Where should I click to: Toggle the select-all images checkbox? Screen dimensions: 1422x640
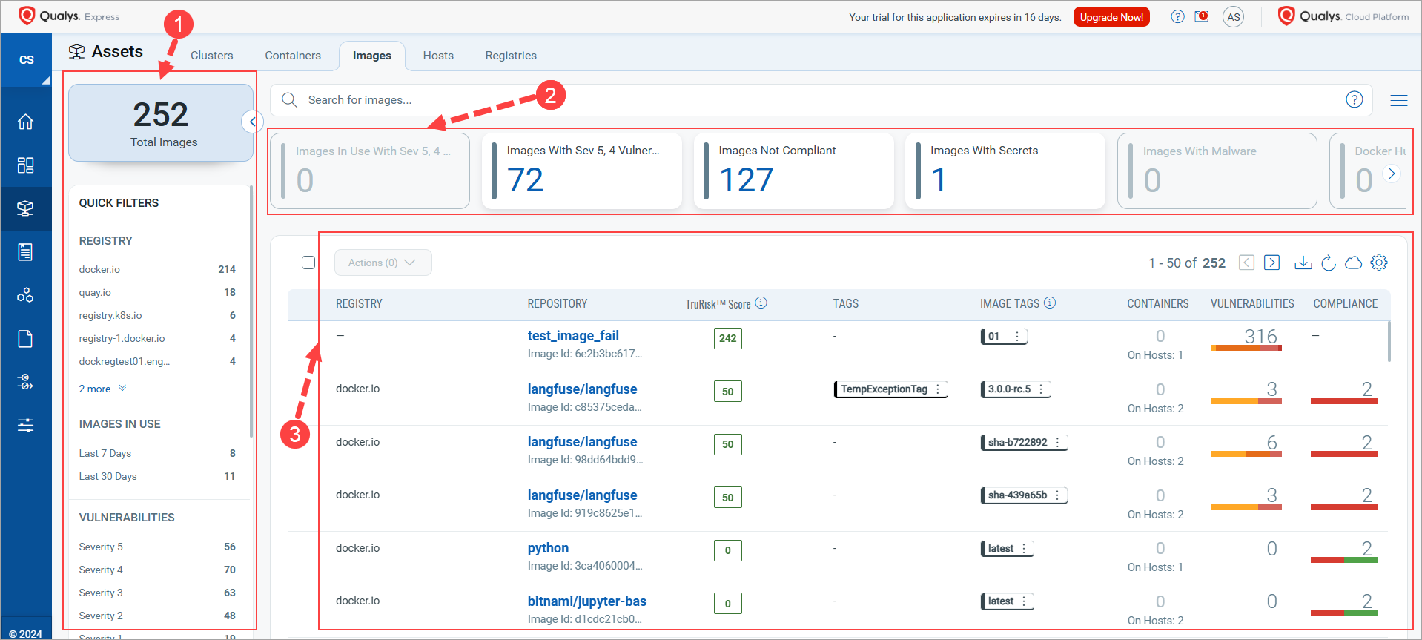(308, 263)
